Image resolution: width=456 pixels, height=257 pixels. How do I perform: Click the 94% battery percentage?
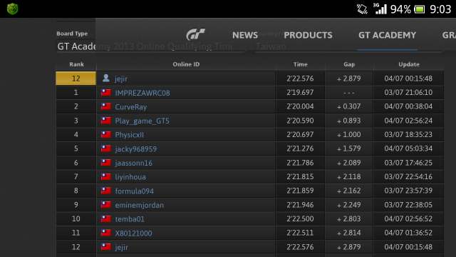point(400,9)
